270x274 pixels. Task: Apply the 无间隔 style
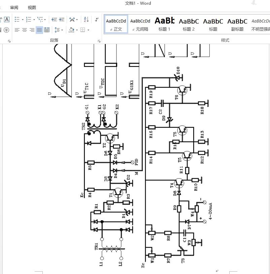pos(140,24)
